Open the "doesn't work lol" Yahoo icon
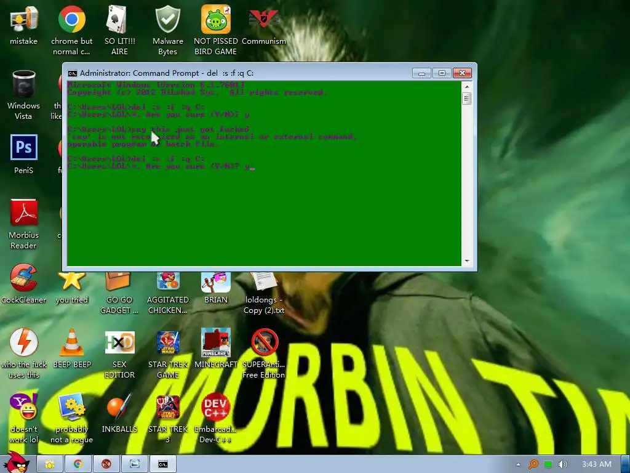This screenshot has width=630, height=473. (x=24, y=418)
